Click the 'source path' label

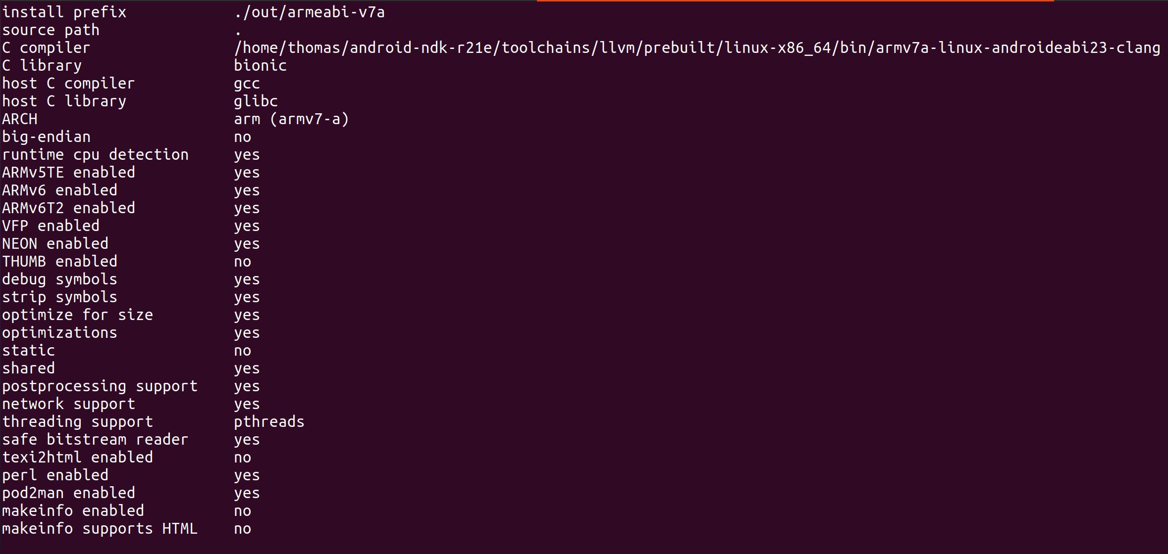pyautogui.click(x=51, y=30)
